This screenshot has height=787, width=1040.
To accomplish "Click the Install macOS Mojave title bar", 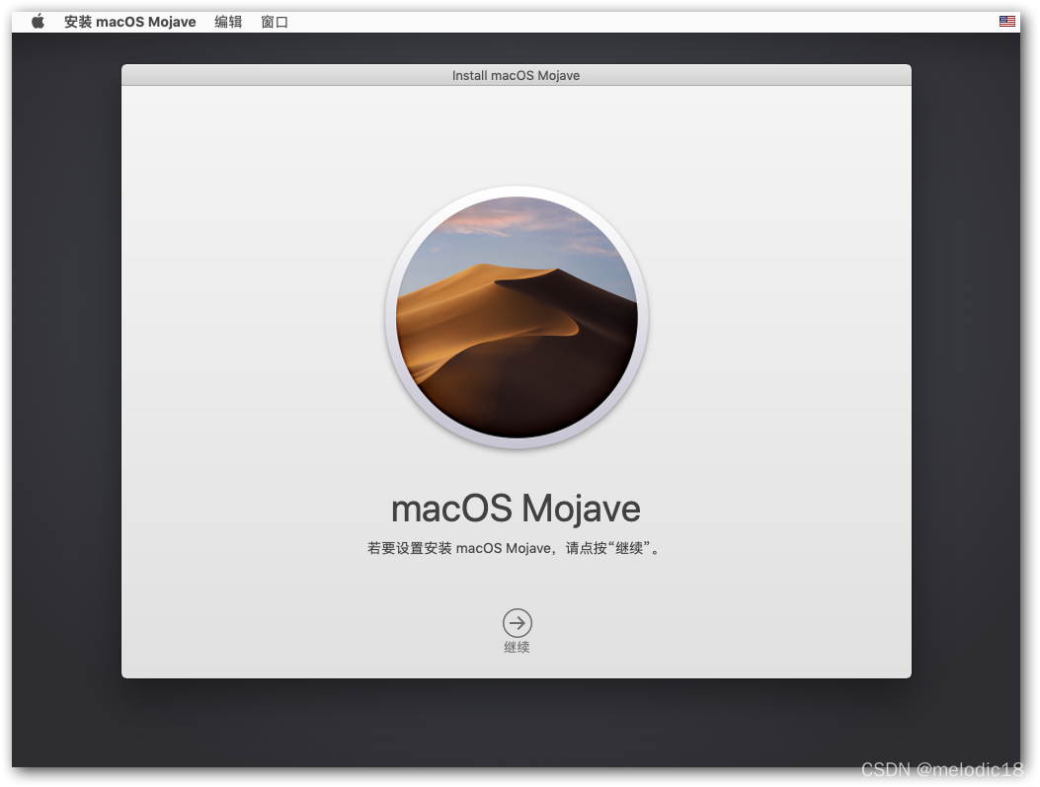I will [516, 75].
